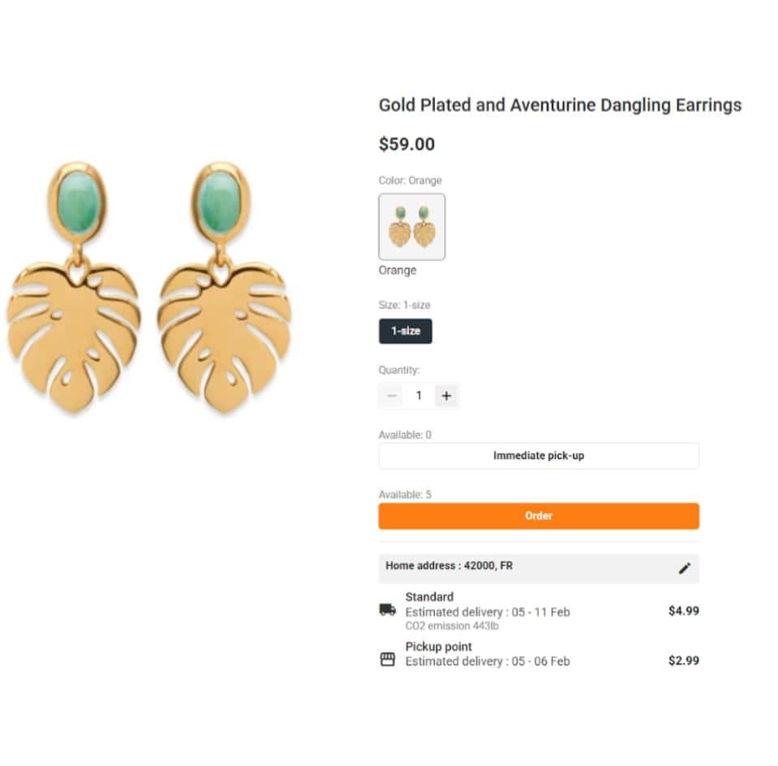Screen dimensions: 778x766
Task: Click the product title Gold Plated and Aventurine
Action: [561, 105]
